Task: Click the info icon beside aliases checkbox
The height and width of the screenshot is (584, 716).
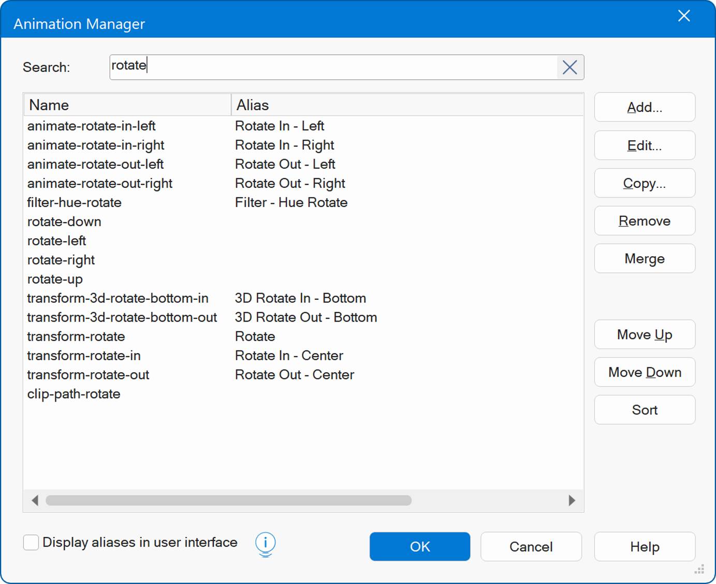Action: pyautogui.click(x=265, y=544)
